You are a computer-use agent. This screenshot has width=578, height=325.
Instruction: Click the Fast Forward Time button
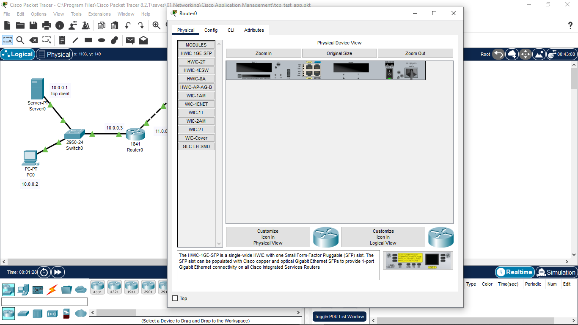[x=58, y=272]
